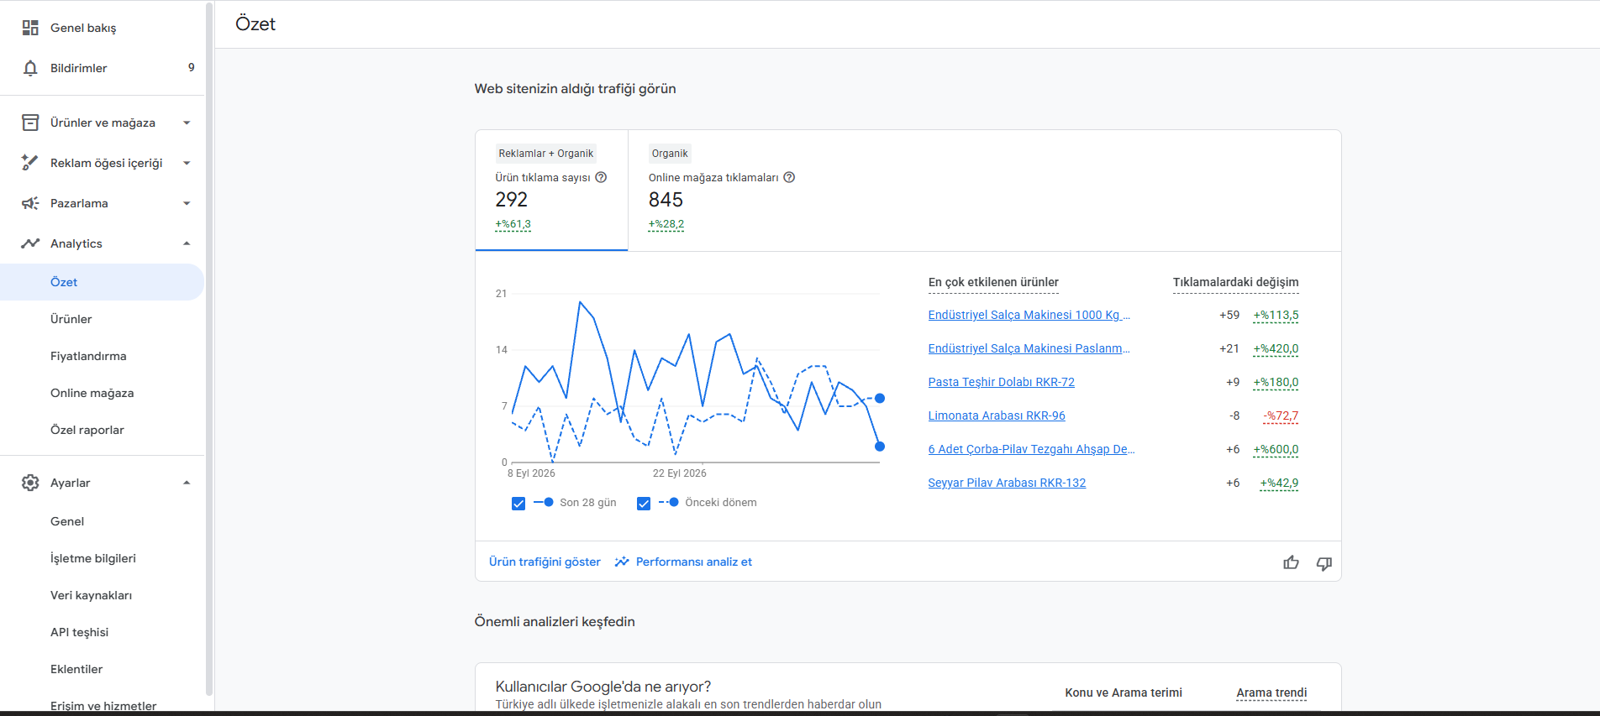1600x716 pixels.
Task: Click the sidebar vertical scrollbar
Action: [209, 348]
